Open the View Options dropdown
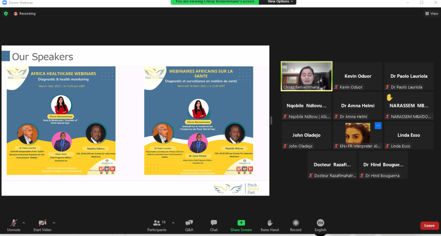This screenshot has width=441, height=236. coord(280,2)
